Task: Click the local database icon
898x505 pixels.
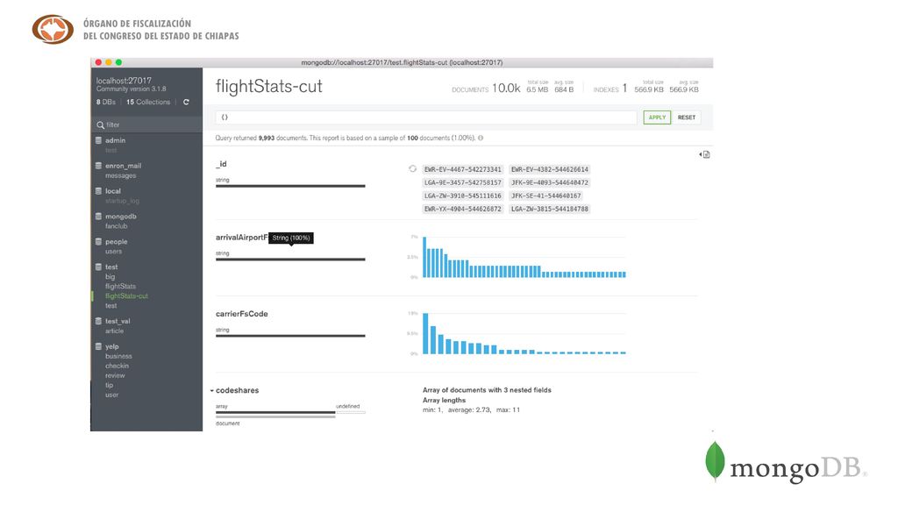Action: [x=98, y=190]
